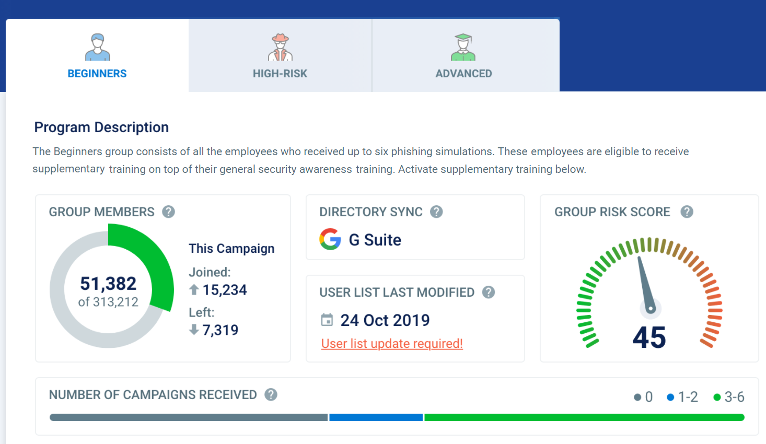Viewport: 766px width, 444px height.
Task: Click the Google logo next to G Suite
Action: (x=330, y=239)
